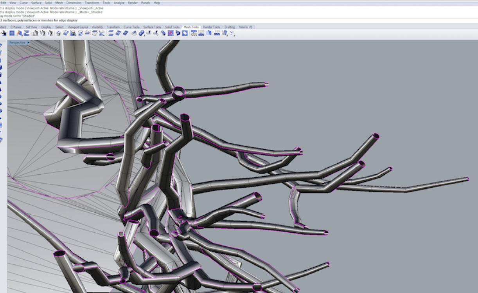
Task: Open the Mesh menu
Action: (x=59, y=3)
